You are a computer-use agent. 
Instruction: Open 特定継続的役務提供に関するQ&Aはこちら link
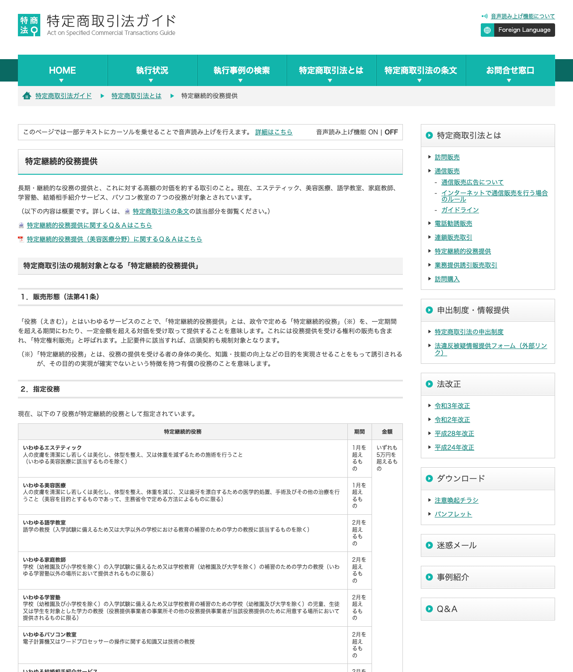(89, 225)
